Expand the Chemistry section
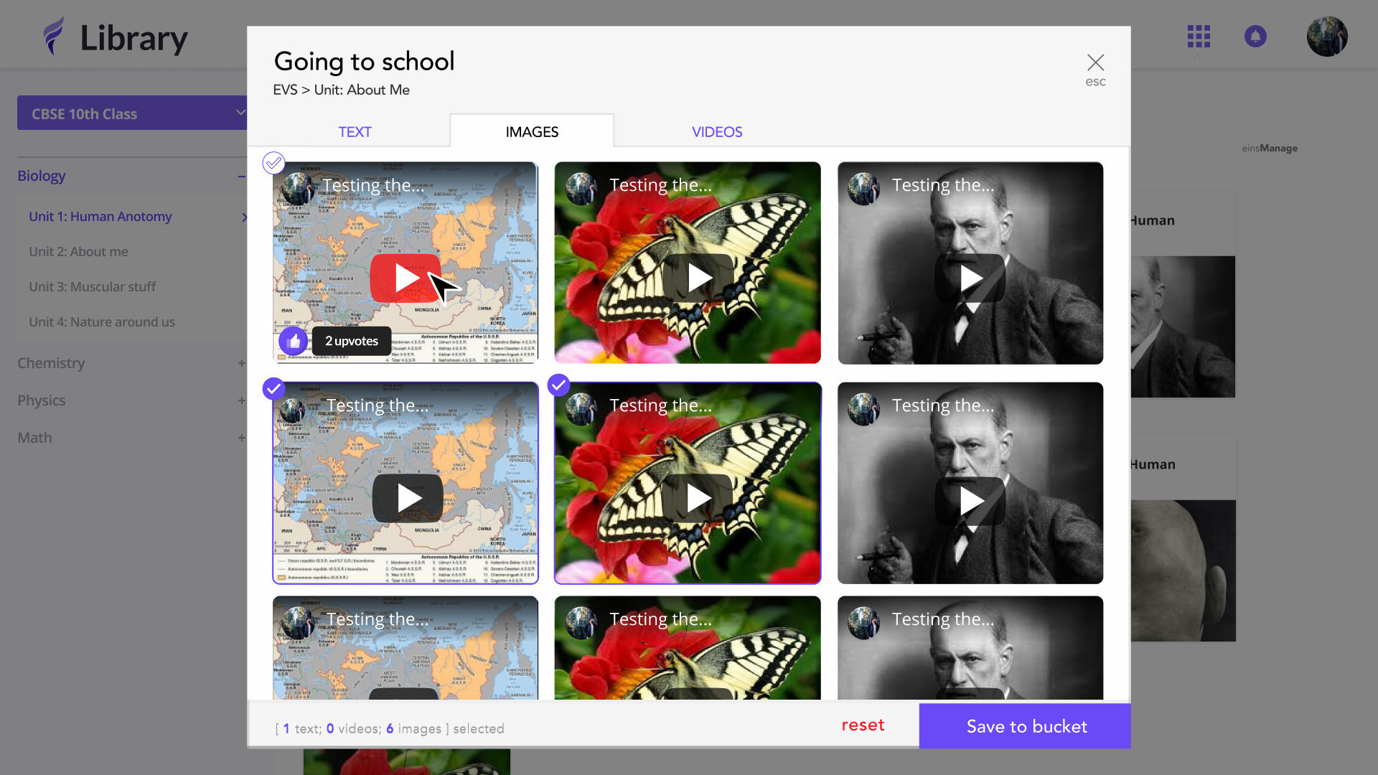The height and width of the screenshot is (775, 1378). 242,364
